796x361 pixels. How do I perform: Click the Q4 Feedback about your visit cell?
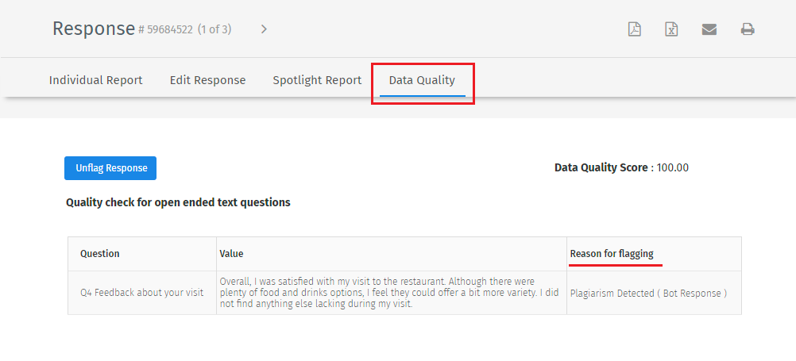tap(141, 293)
